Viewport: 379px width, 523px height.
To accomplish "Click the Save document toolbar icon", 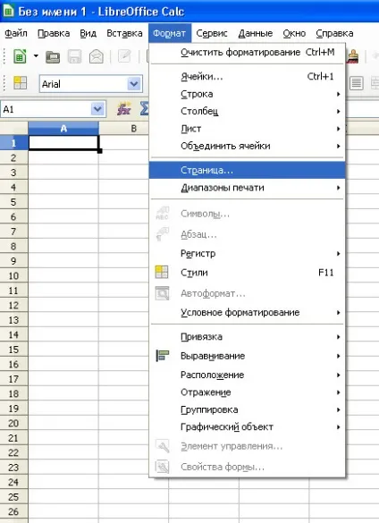I will [74, 56].
